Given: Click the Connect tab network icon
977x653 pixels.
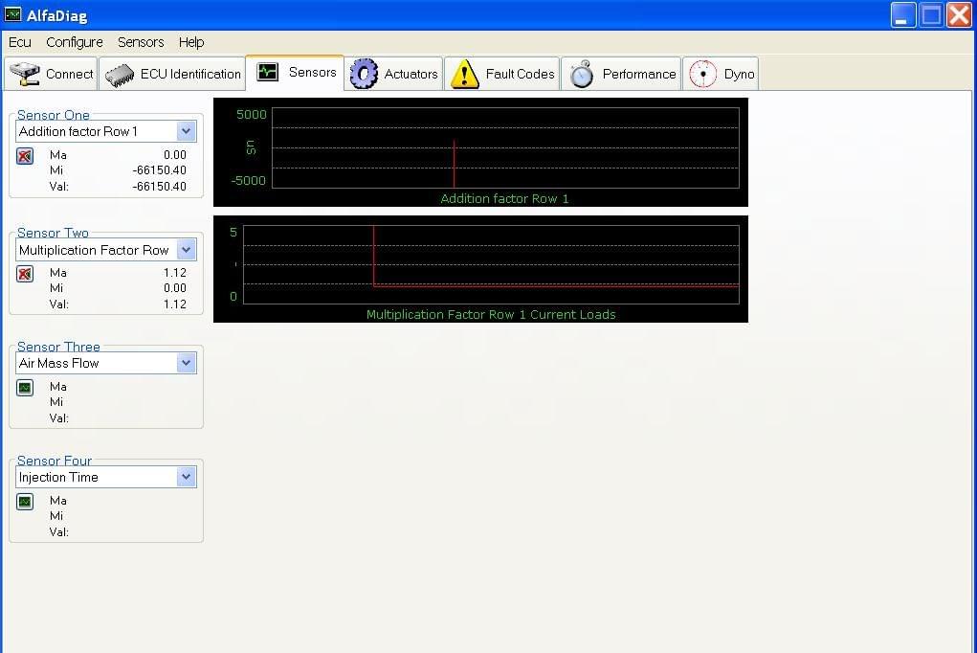Looking at the screenshot, I should coord(25,74).
